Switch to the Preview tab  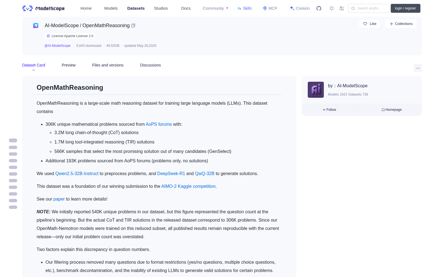pos(69,65)
